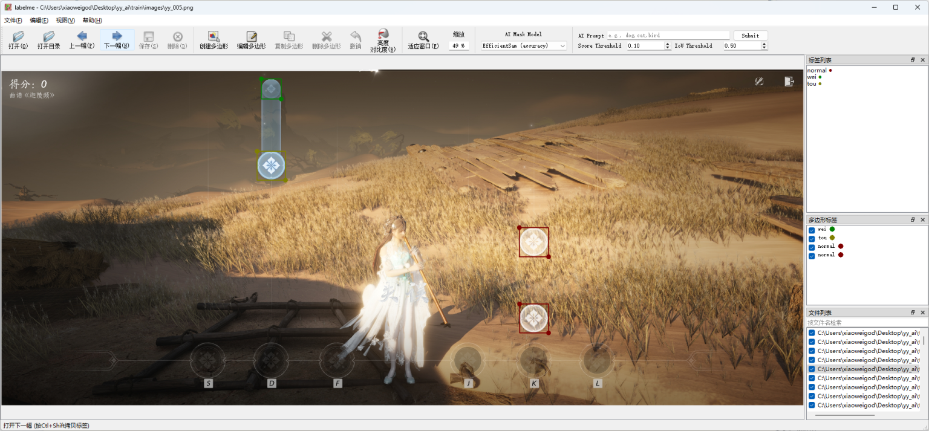Go to next image (下一幅)
This screenshot has width=929, height=431.
pos(117,40)
